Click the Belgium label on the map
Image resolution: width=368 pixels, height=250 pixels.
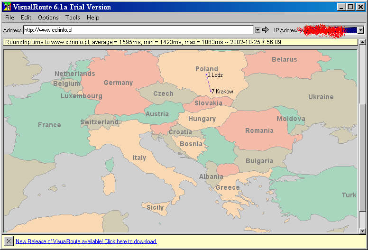click(66, 83)
